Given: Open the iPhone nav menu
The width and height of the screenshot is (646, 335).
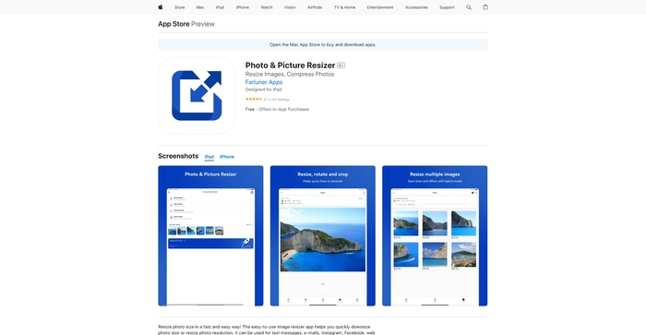Looking at the screenshot, I should [x=242, y=7].
